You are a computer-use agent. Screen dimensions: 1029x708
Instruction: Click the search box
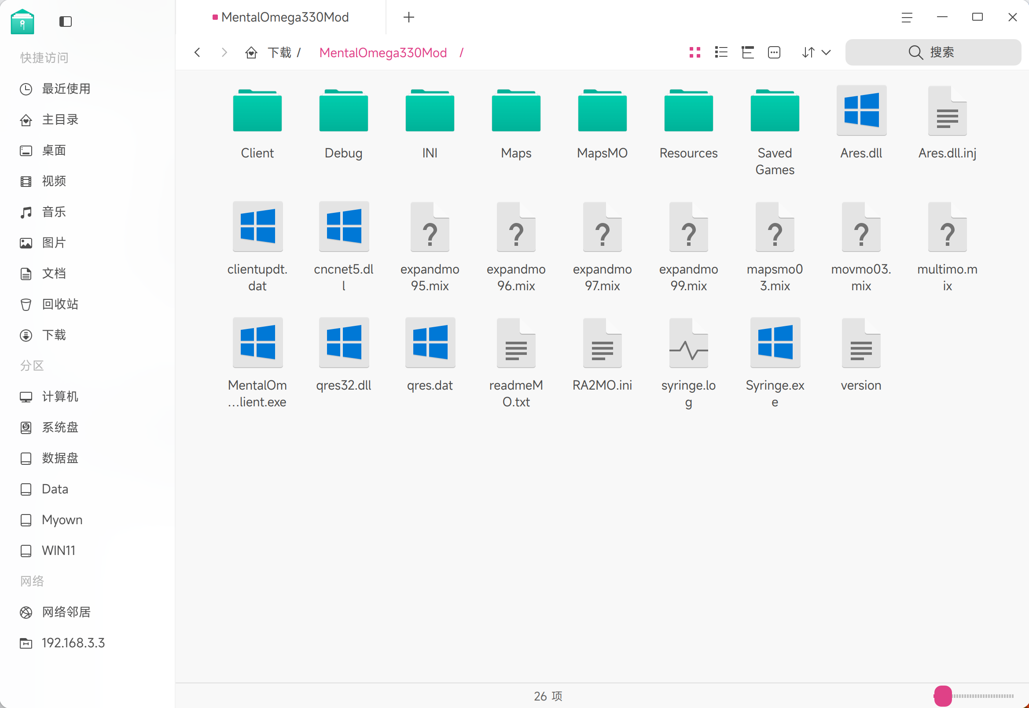[x=933, y=52]
